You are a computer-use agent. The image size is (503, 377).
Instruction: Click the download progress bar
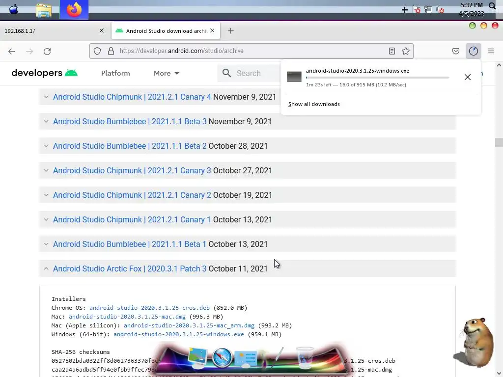(x=377, y=78)
